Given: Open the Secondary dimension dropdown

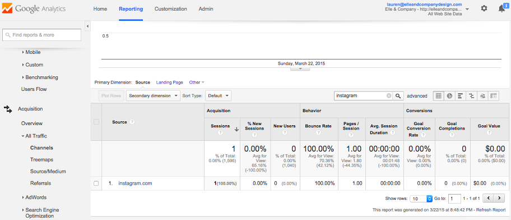Looking at the screenshot, I should [x=153, y=95].
